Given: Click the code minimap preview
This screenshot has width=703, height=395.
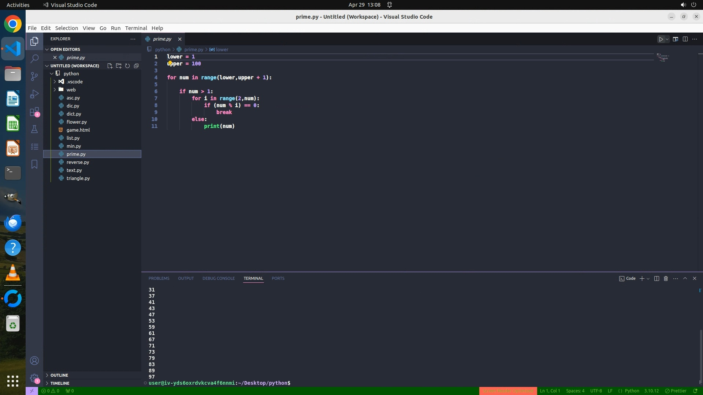Looking at the screenshot, I should coord(663,58).
